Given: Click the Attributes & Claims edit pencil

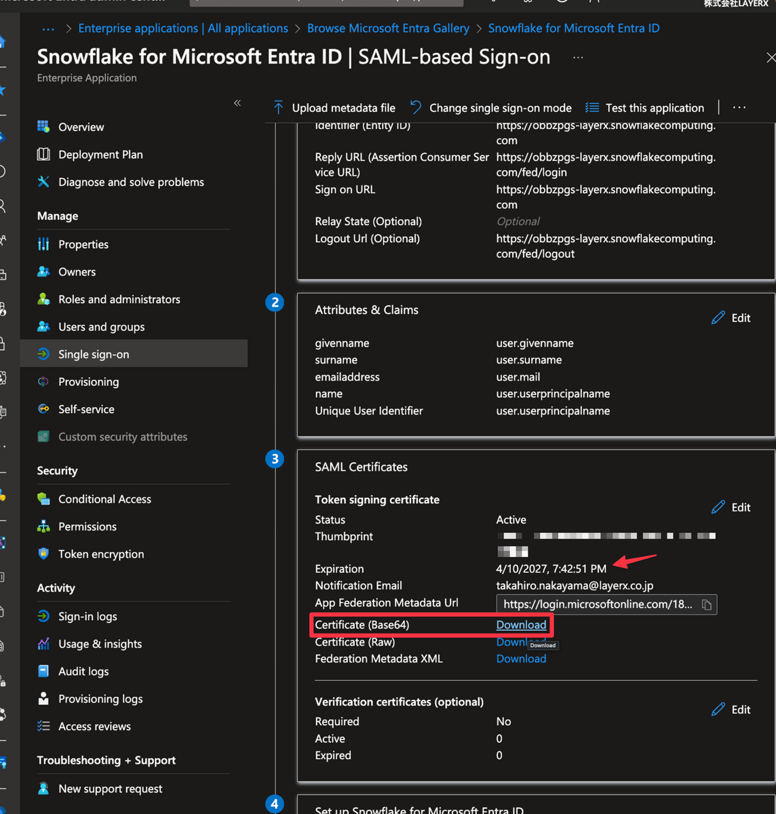Looking at the screenshot, I should coord(718,317).
